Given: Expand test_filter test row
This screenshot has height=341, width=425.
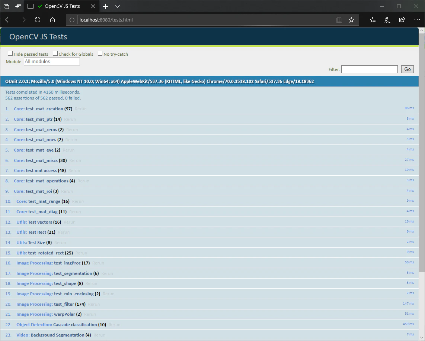Looking at the screenshot, I should click(209, 304).
